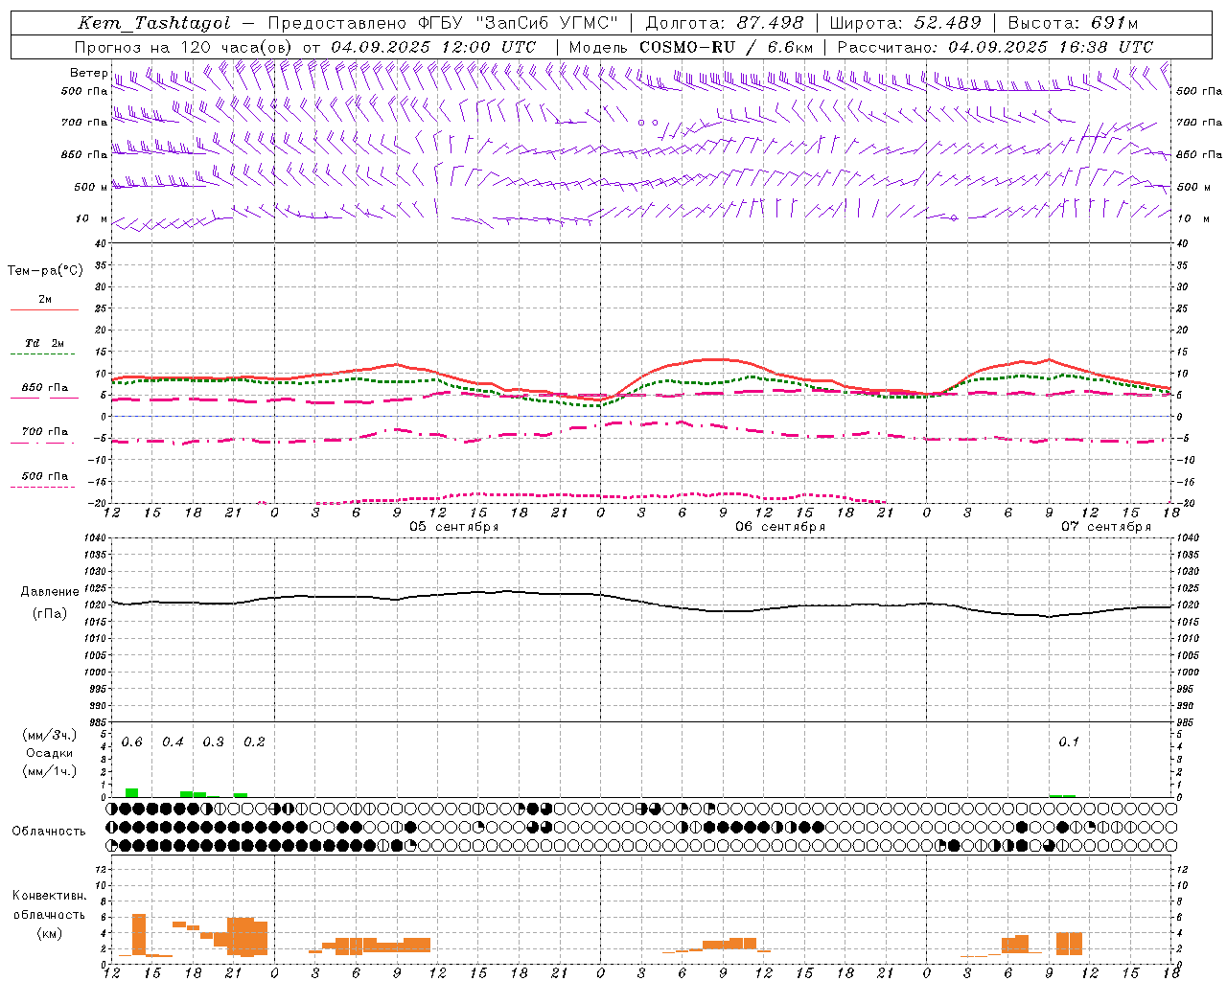Click the (км) convective cloud unit label
The image size is (1227, 981).
click(x=49, y=933)
